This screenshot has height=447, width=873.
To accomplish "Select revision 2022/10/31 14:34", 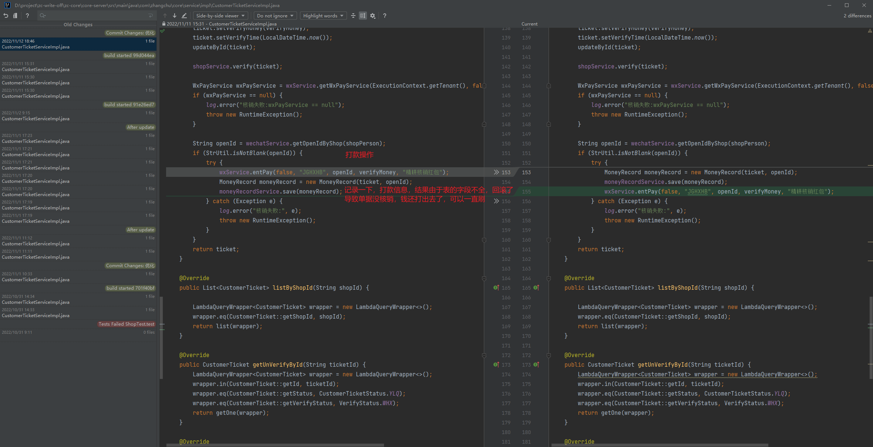I will coord(78,299).
